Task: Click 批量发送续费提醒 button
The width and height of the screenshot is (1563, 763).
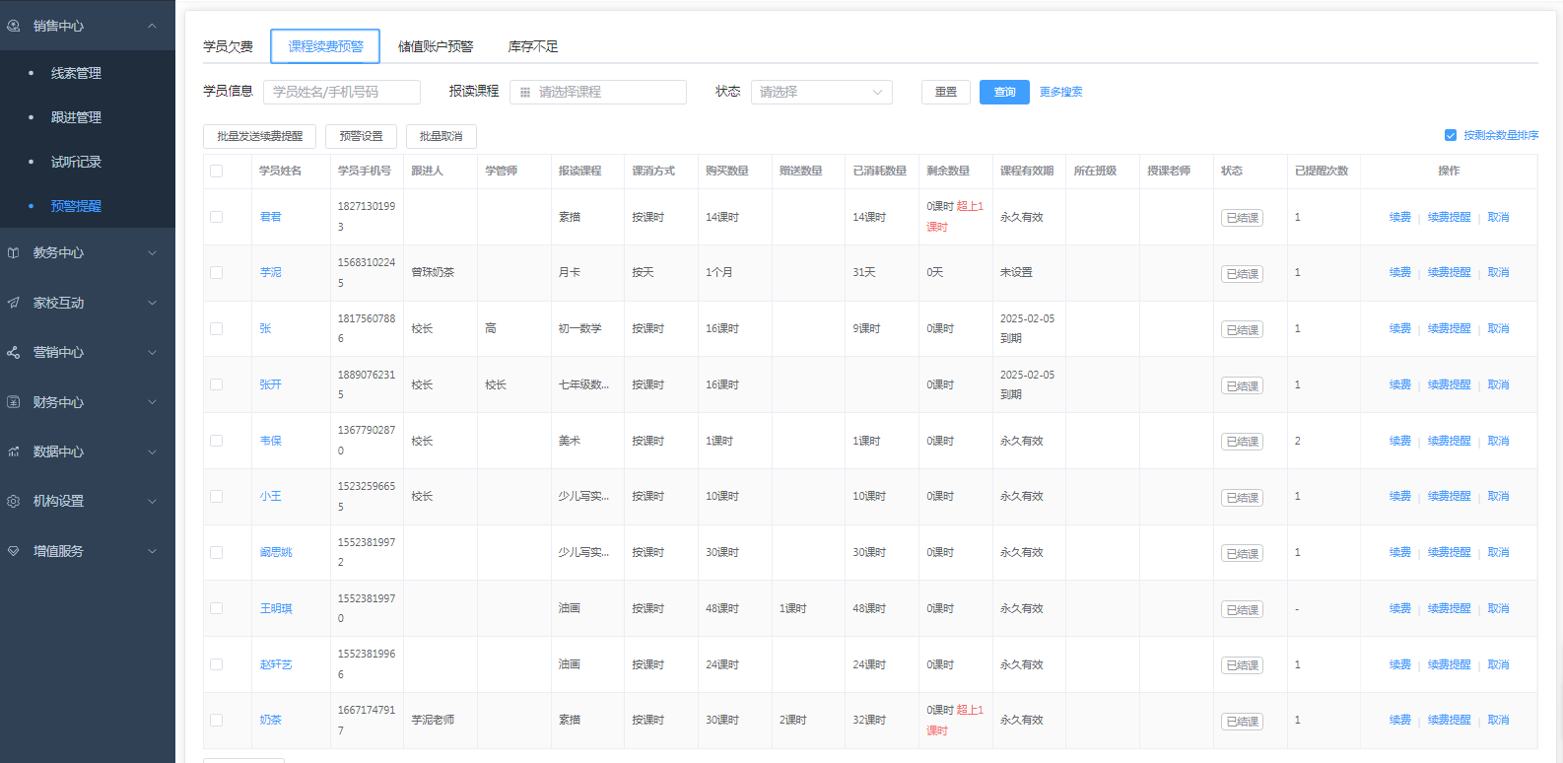Action: (260, 136)
